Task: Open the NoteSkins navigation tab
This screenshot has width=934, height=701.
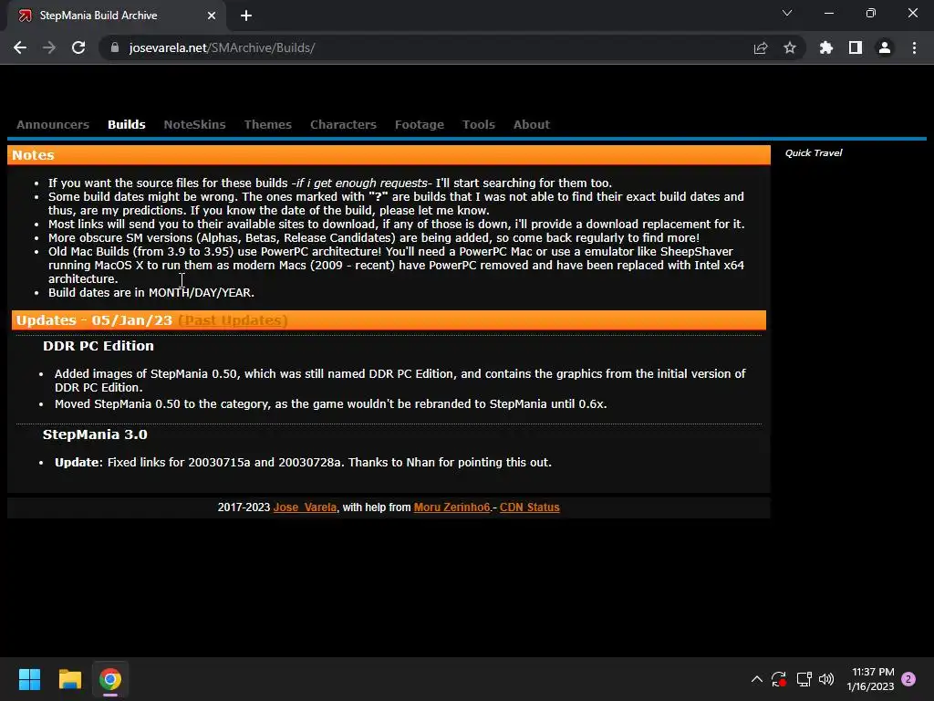Action: pyautogui.click(x=195, y=124)
